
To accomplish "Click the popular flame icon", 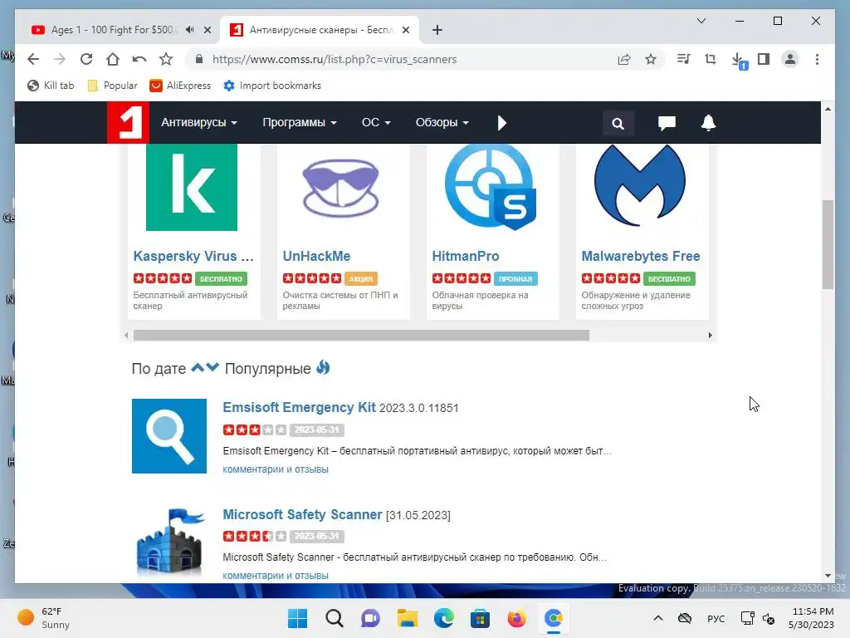I will [x=323, y=367].
